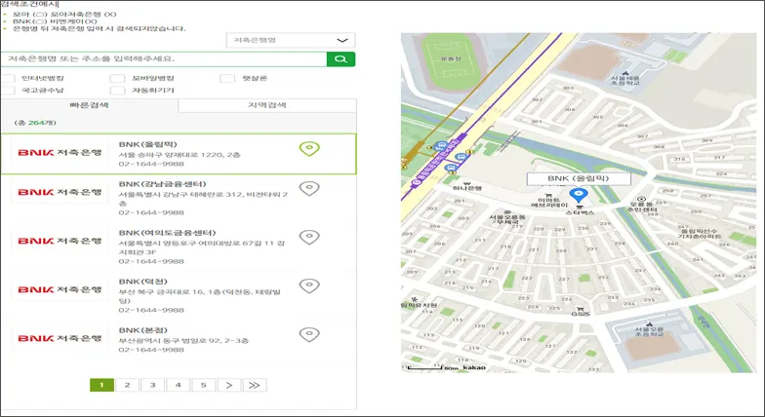This screenshot has width=765, height=417.
Task: Click location pin for BNK(여의도금융센터)
Action: 309,237
